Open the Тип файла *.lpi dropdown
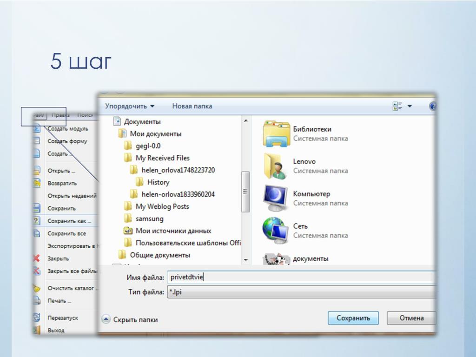The width and height of the screenshot is (476, 357). tap(301, 292)
